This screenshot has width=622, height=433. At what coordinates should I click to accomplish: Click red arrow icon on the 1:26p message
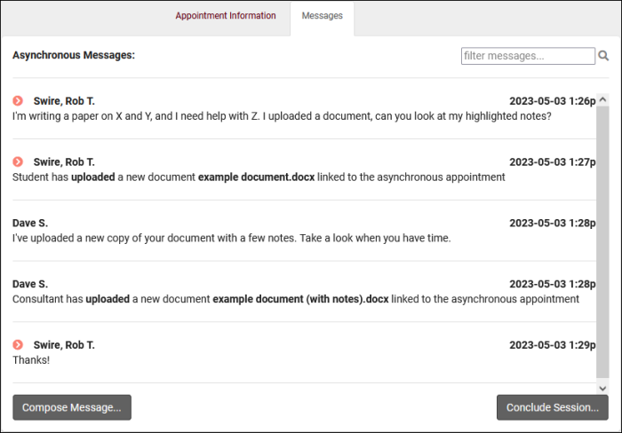click(x=18, y=101)
